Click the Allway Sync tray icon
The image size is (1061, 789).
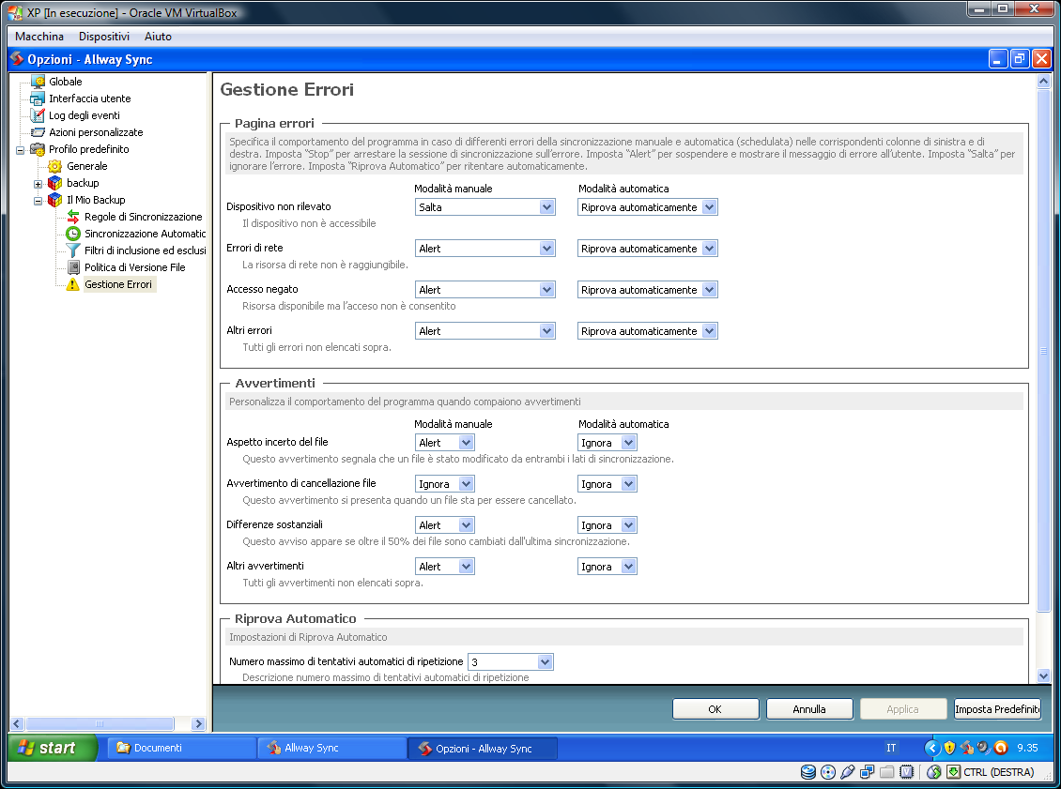coord(967,748)
